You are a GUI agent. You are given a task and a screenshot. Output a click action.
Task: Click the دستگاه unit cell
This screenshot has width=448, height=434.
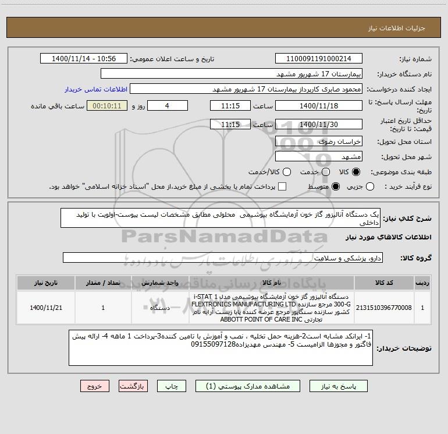click(x=160, y=308)
